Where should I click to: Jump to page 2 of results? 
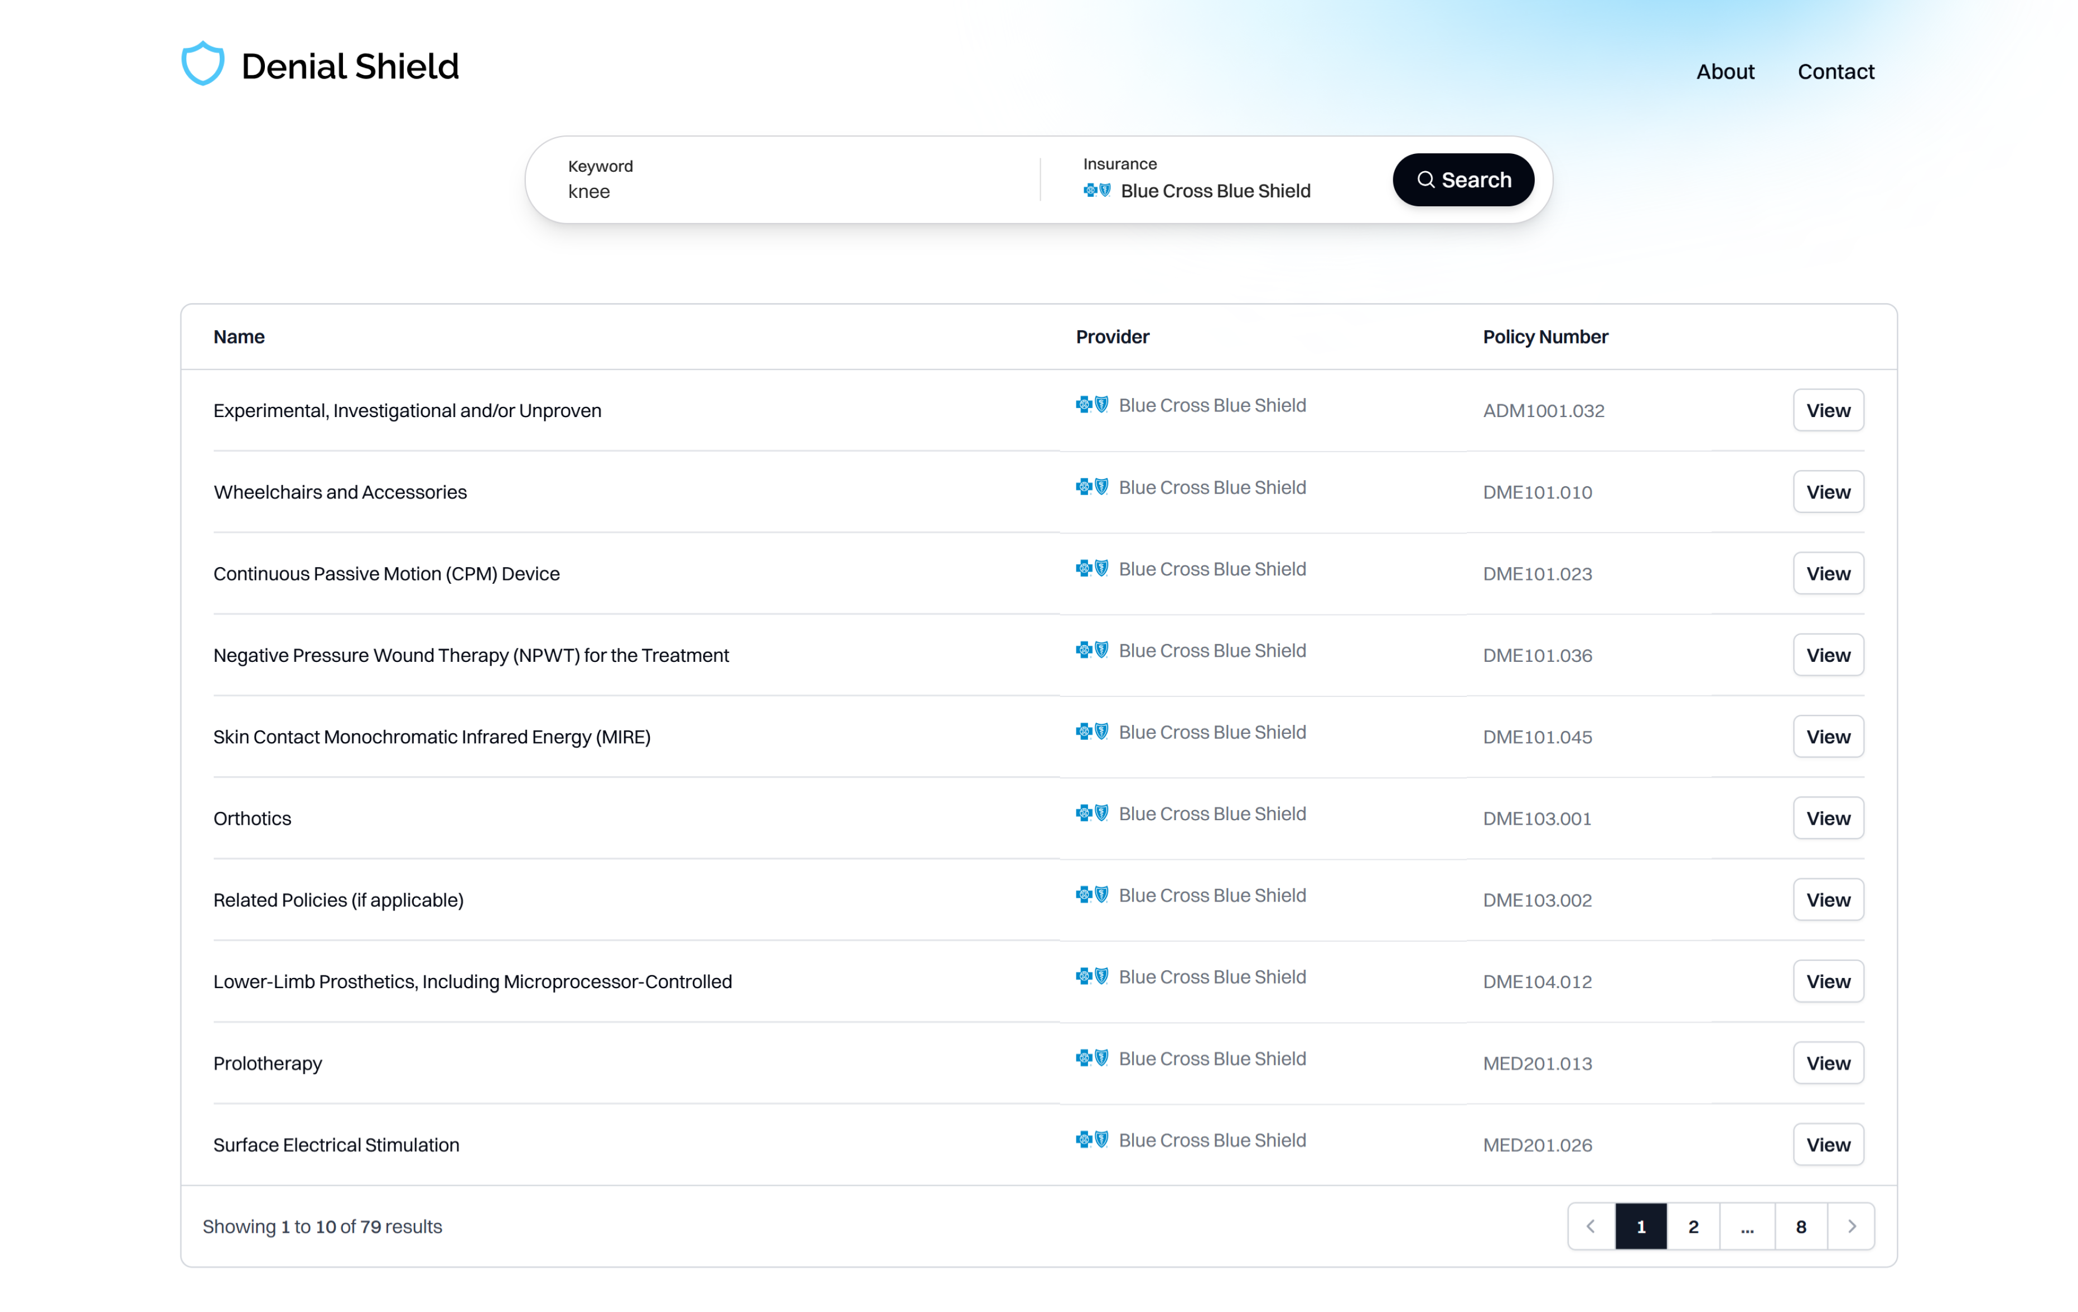coord(1693,1226)
